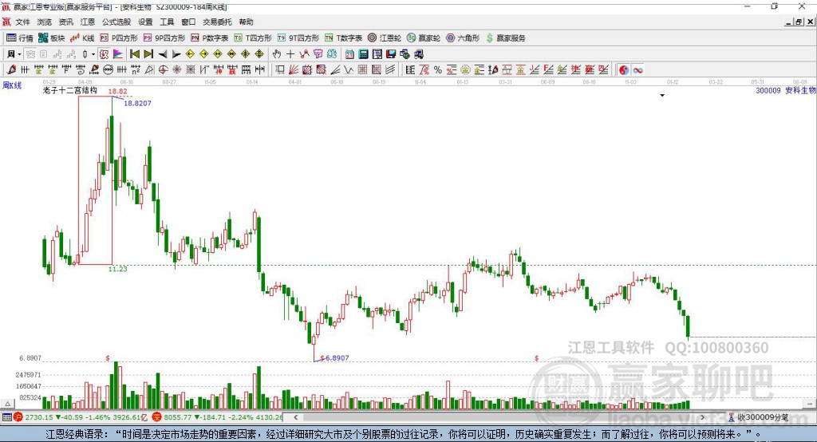Click the 18.8207 high price label

[137, 103]
